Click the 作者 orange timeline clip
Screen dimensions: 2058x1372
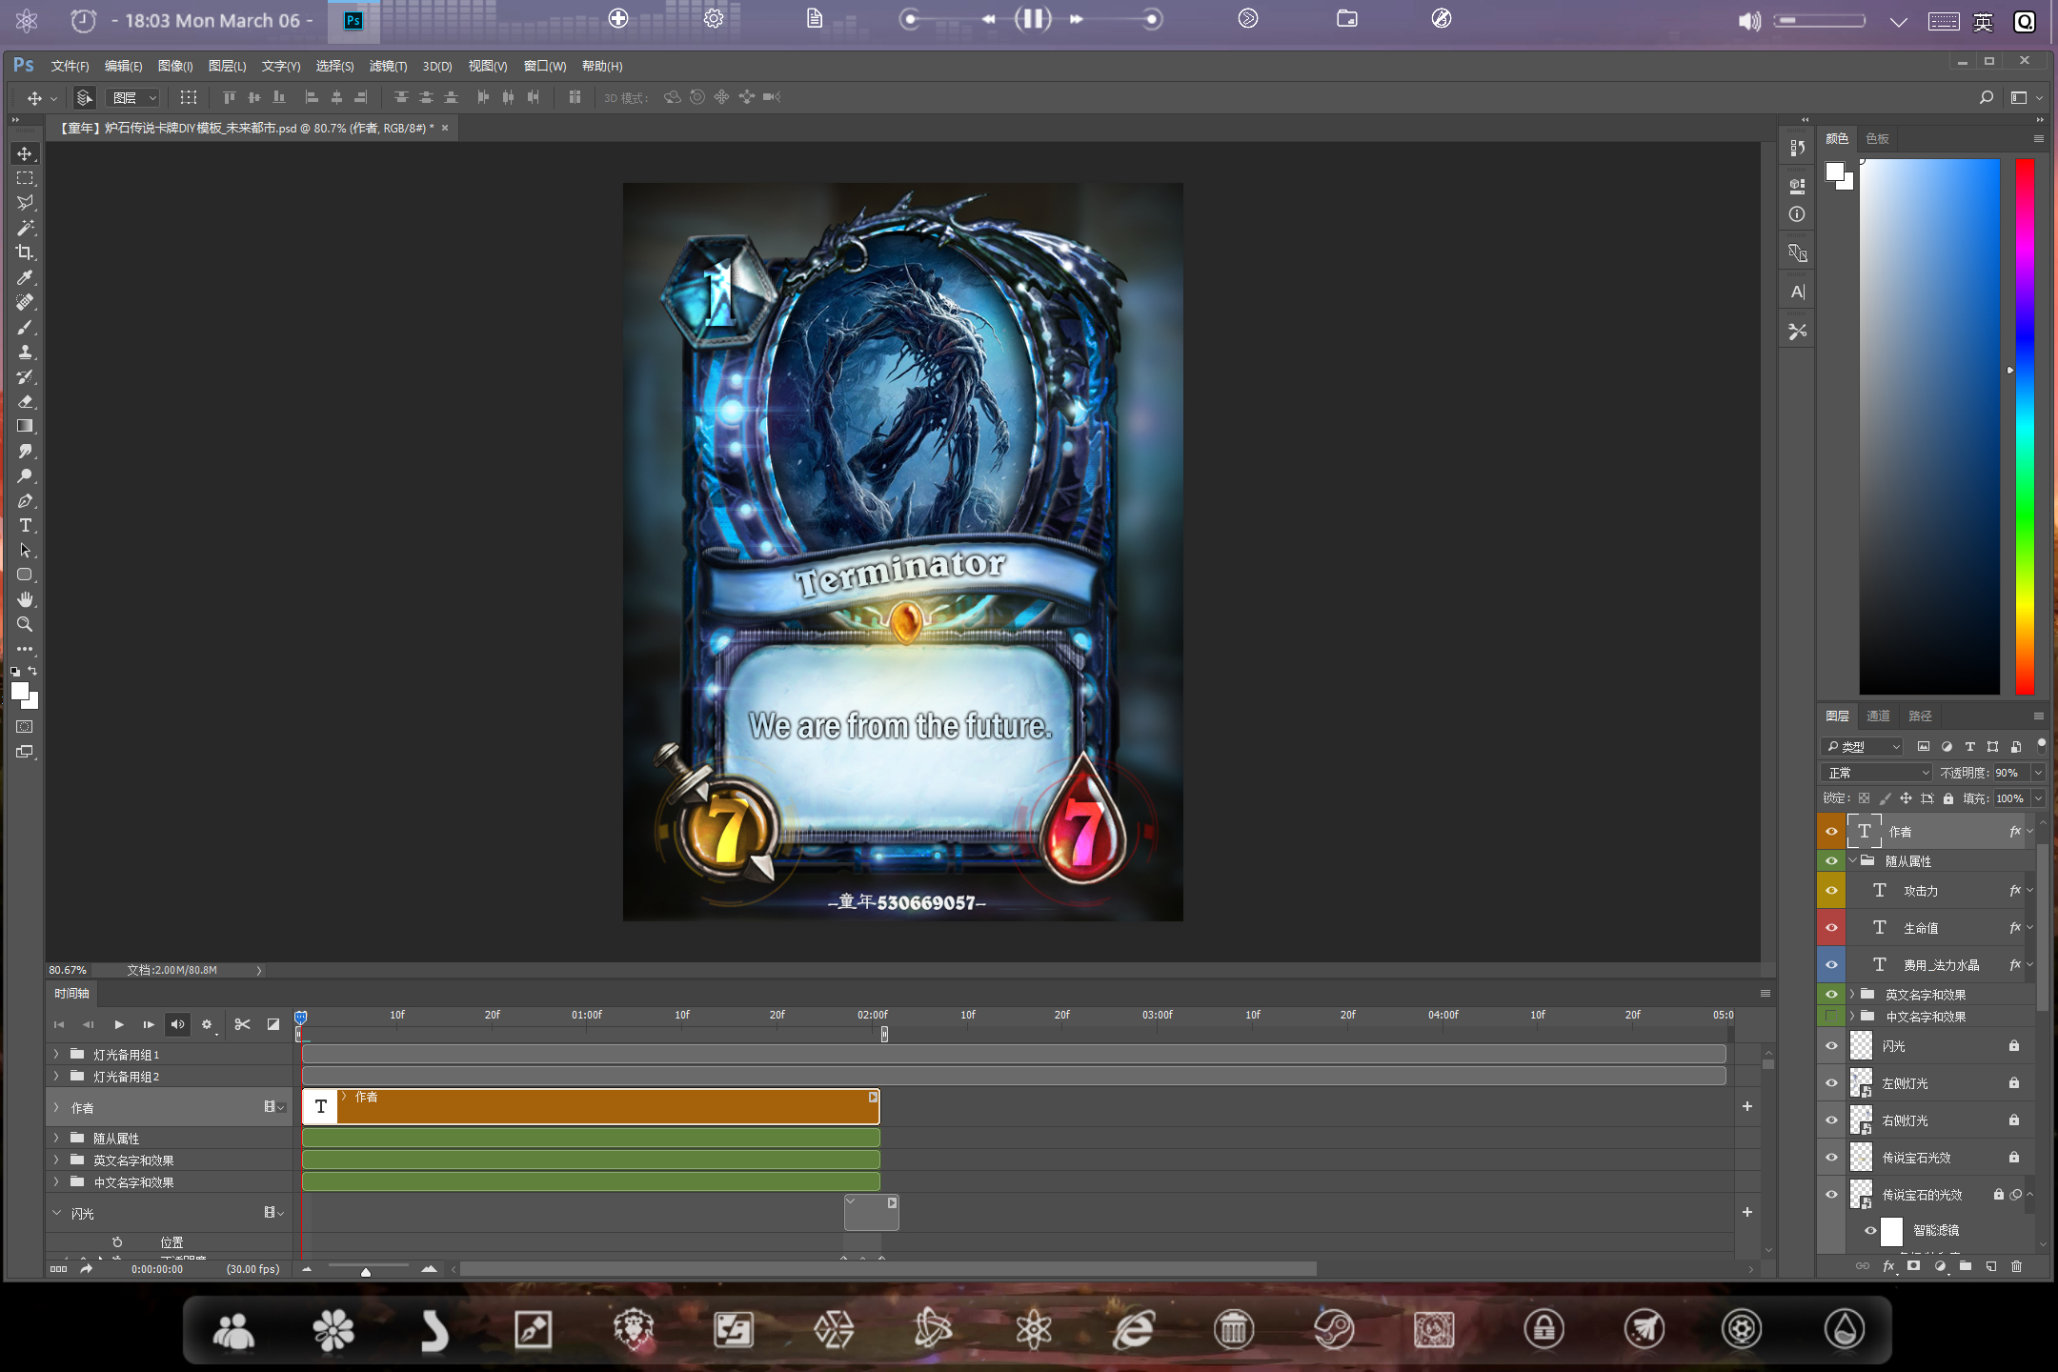[x=591, y=1107]
